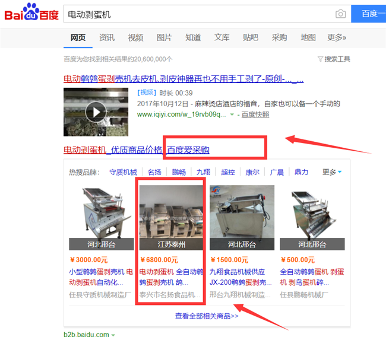This screenshot has height=337, width=386.
Task: Open the 视频 tab
Action: click(135, 37)
